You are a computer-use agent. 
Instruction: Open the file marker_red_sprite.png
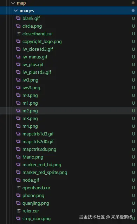pos(45,173)
